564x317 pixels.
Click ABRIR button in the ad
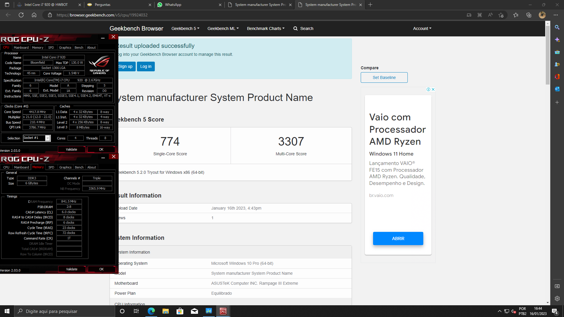398,239
